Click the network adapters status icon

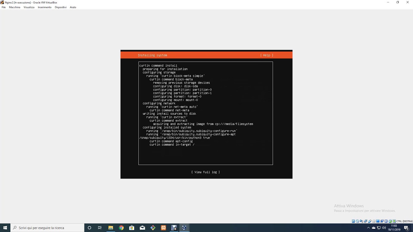[x=366, y=221]
